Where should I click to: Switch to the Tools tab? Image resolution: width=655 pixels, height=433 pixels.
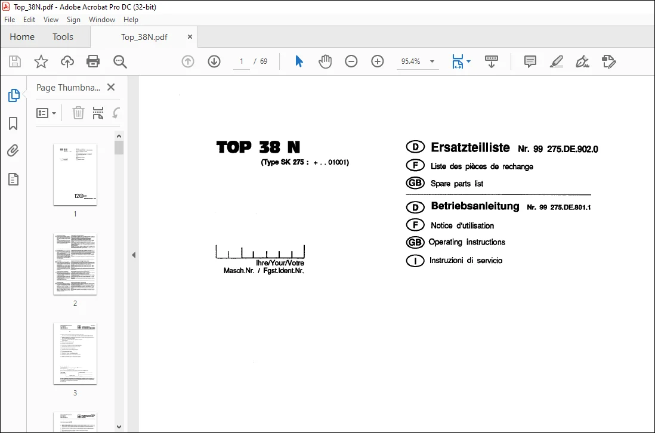(x=63, y=37)
